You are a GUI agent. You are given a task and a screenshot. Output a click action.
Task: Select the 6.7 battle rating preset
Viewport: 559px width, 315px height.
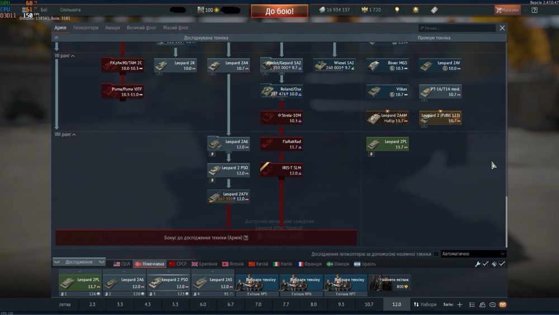coord(231,305)
